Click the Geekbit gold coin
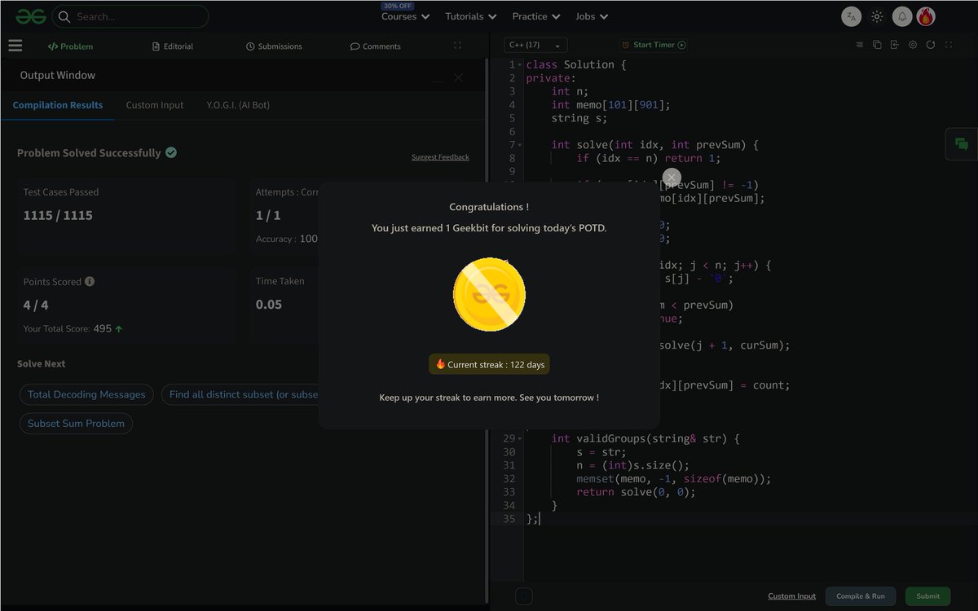Screen dimensions: 978x611 click(489, 295)
